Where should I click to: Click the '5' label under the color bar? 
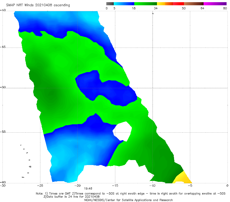point(114,8)
